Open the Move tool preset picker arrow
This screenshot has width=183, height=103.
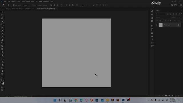11,5
